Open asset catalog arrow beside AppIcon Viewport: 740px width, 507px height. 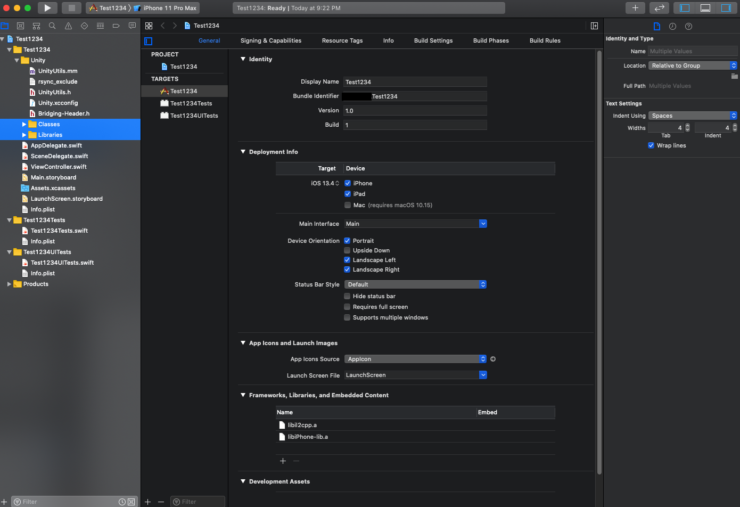[493, 359]
